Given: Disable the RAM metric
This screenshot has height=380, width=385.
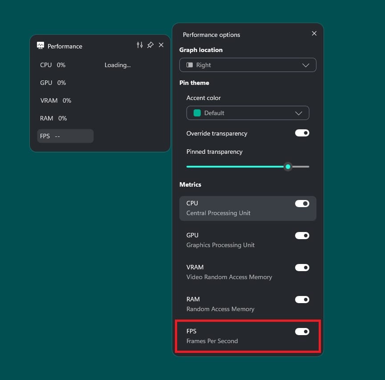Looking at the screenshot, I should 302,300.
